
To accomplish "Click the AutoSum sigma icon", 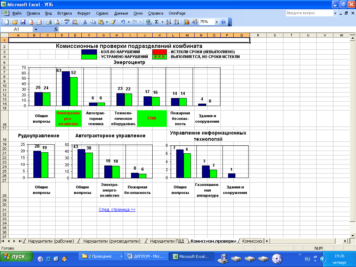I will tap(157, 22).
